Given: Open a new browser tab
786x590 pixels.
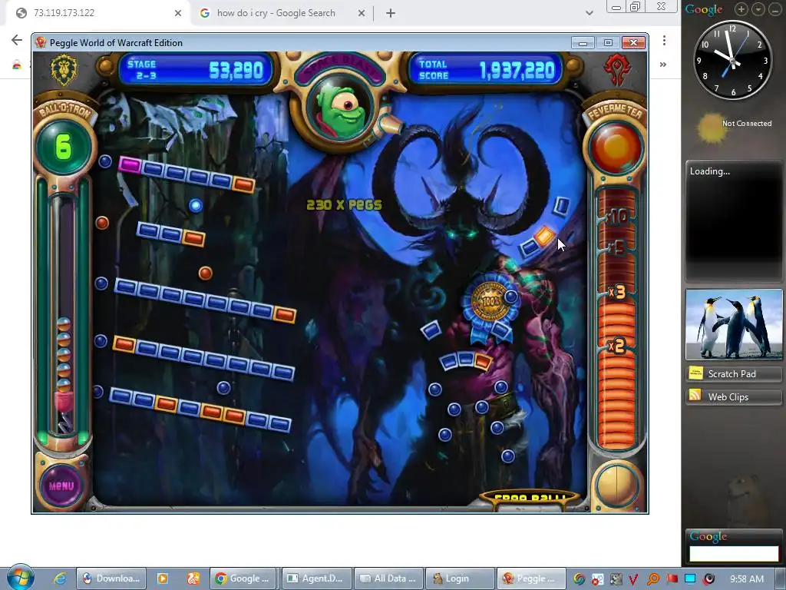Looking at the screenshot, I should point(391,14).
